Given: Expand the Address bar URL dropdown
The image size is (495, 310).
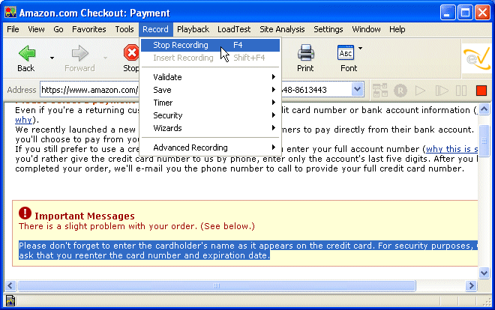Looking at the screenshot, I should coord(357,90).
